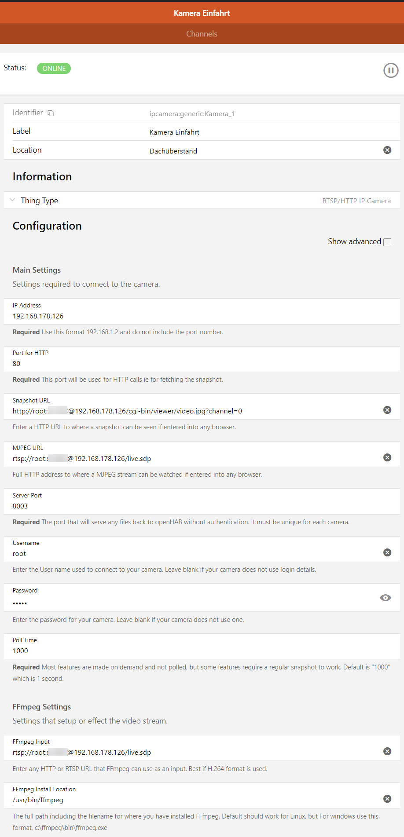Screen dimensions: 404x837
Task: Pause the Kamera Einfahrt thing
Action: coord(390,70)
